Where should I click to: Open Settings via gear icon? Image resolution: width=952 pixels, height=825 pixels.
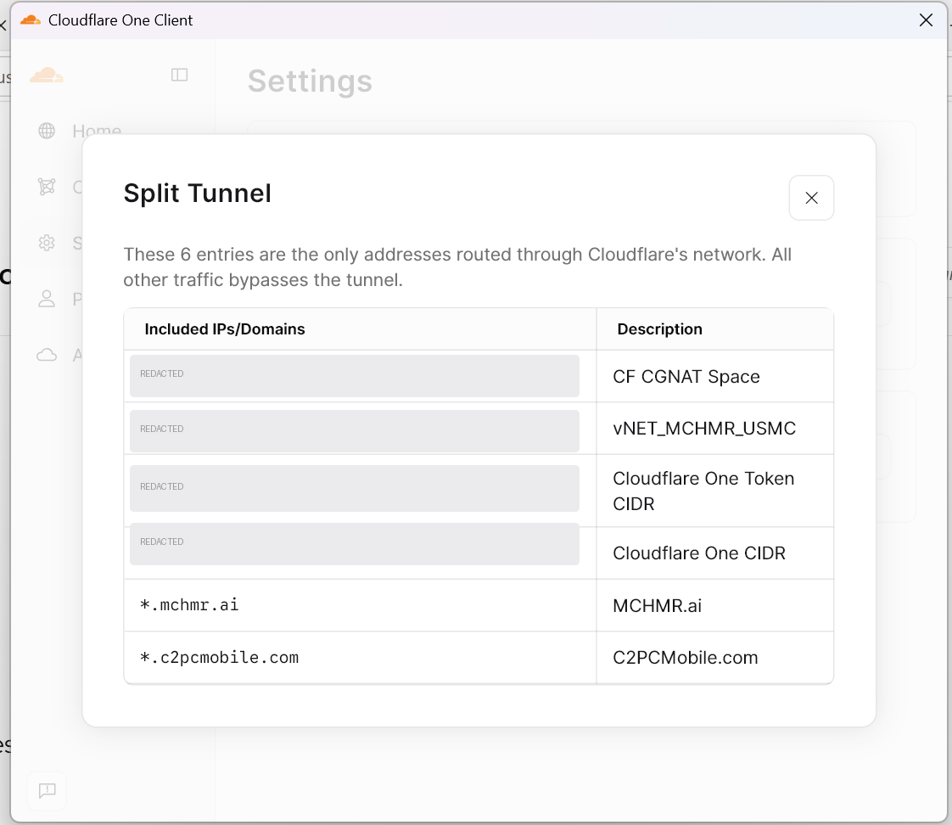click(x=47, y=243)
